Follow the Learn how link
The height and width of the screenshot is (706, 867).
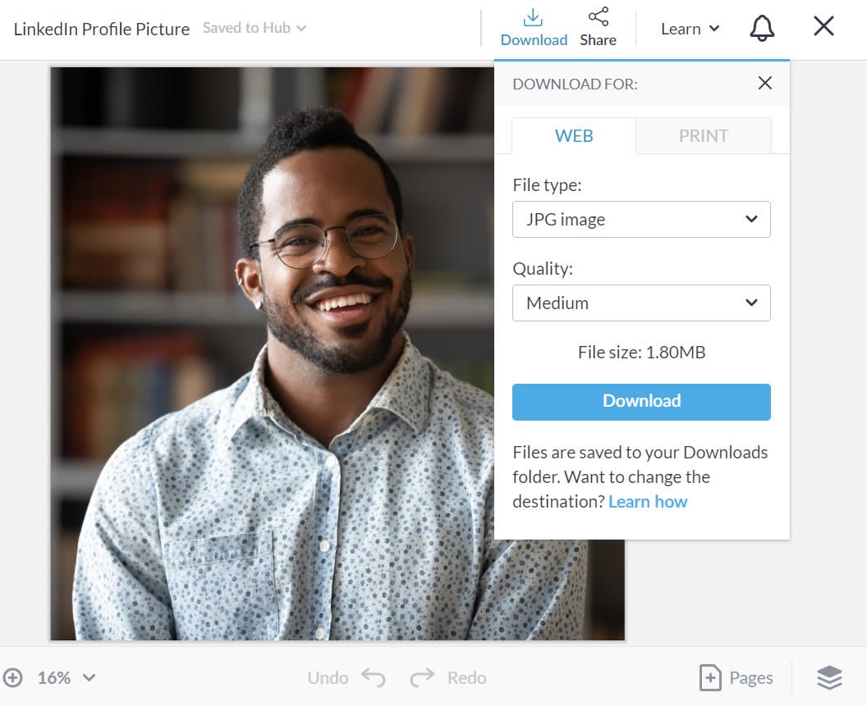648,502
